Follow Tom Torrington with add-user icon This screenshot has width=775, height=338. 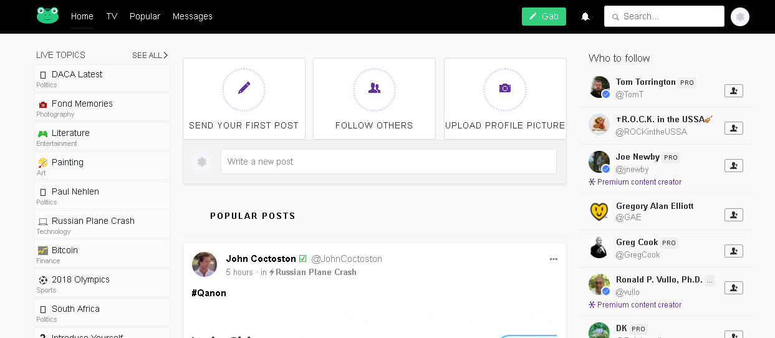point(734,91)
